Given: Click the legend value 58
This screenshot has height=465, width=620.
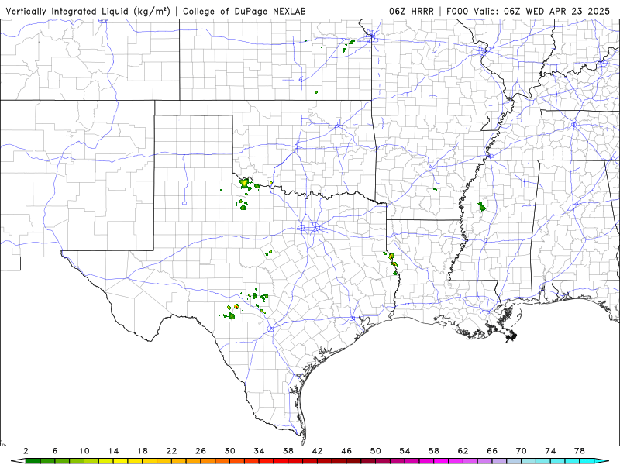Looking at the screenshot, I should click(434, 451).
